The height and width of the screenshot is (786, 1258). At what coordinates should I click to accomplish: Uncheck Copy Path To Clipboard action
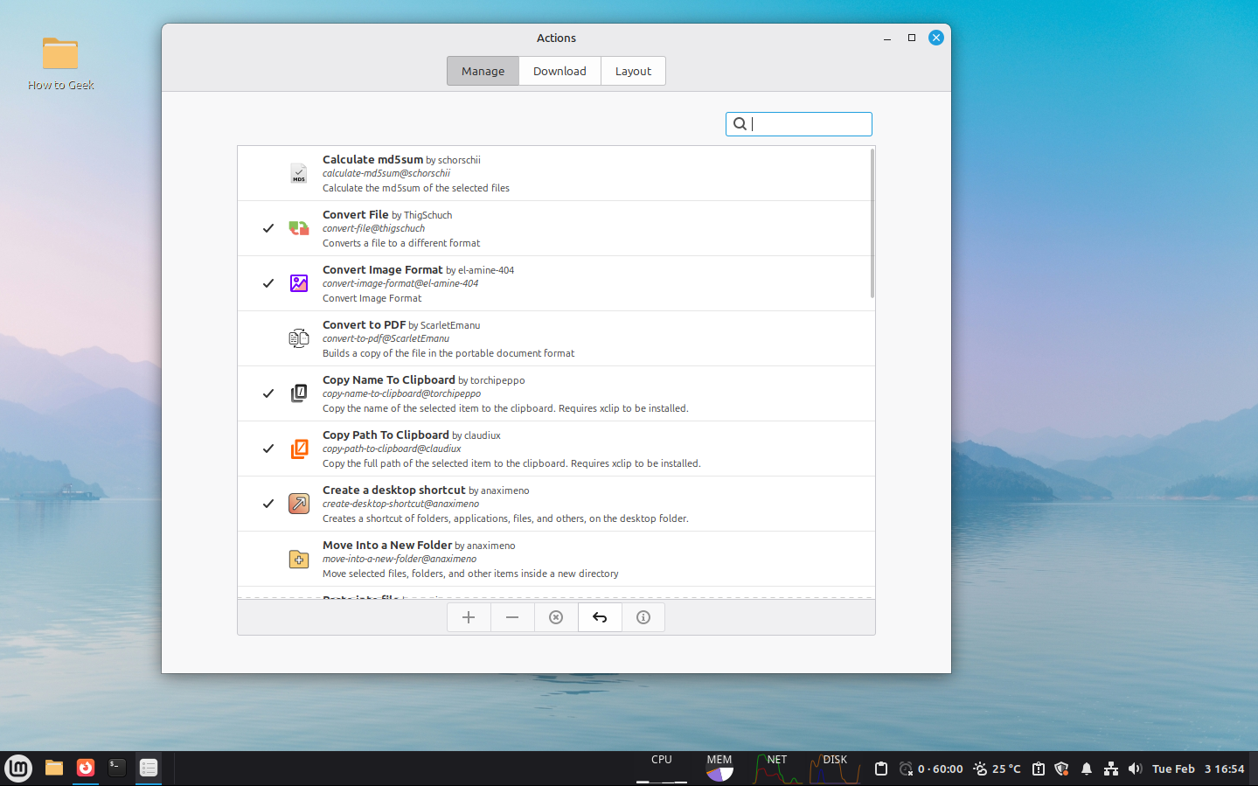click(x=268, y=449)
